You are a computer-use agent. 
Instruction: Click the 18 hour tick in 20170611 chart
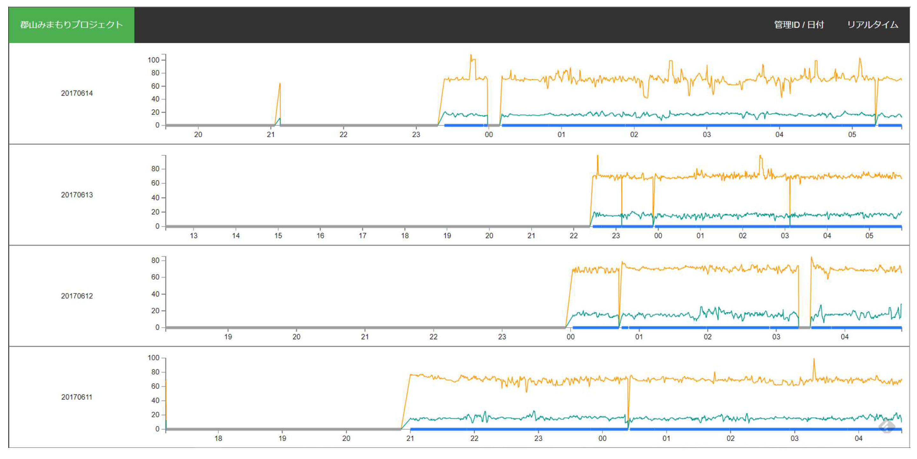(x=218, y=438)
